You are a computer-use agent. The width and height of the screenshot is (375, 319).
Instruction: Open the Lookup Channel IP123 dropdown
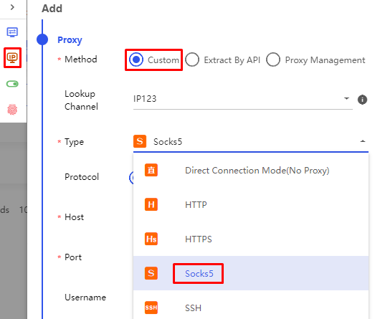243,99
